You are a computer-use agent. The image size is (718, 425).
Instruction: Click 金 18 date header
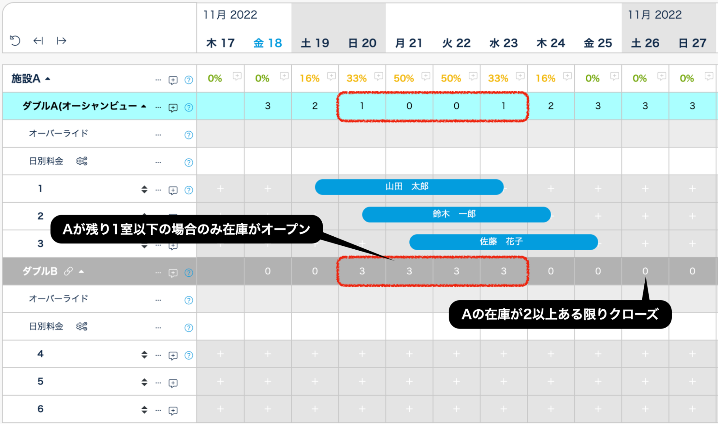coord(268,43)
